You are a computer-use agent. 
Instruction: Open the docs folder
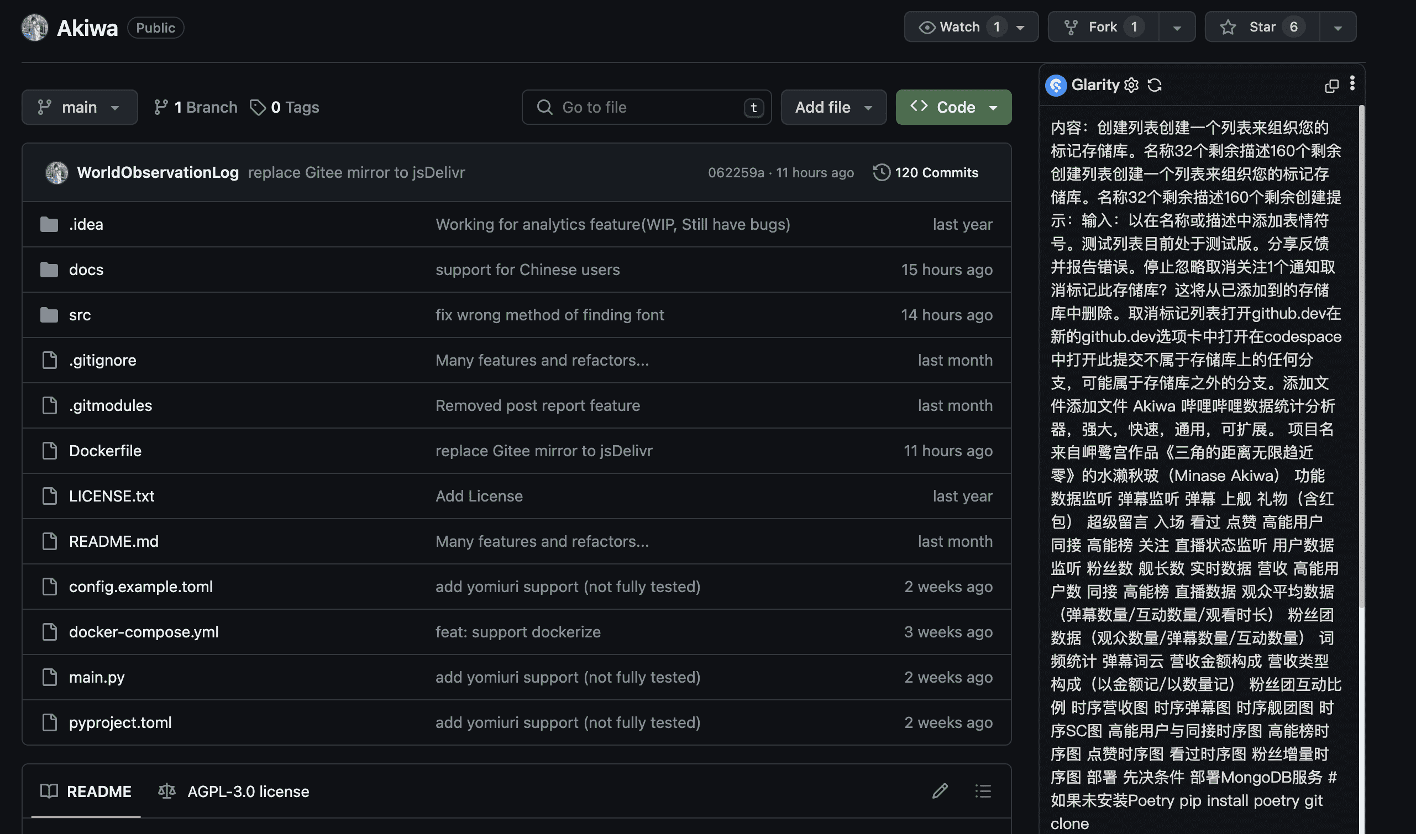point(86,270)
